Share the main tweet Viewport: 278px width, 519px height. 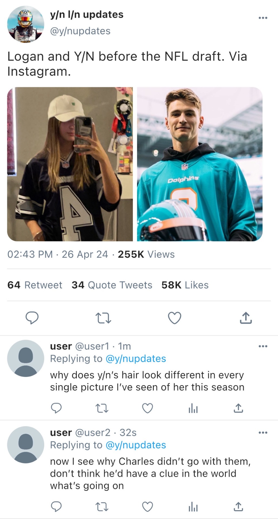click(x=246, y=318)
